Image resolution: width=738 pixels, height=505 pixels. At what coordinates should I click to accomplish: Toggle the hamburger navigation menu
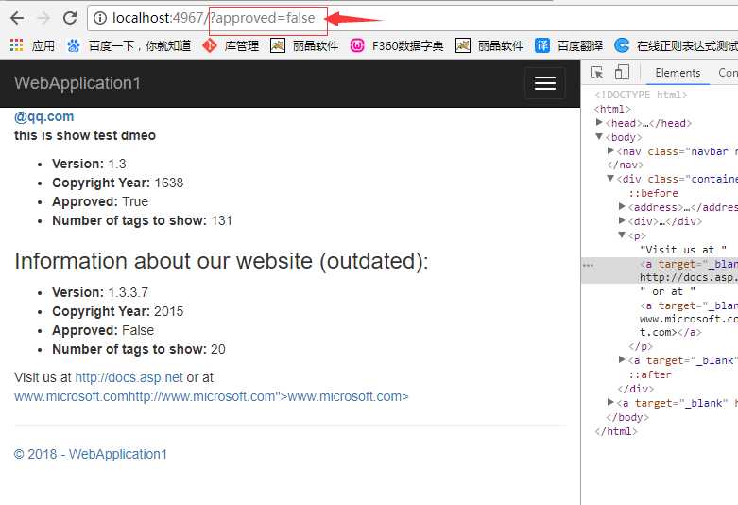coord(545,83)
